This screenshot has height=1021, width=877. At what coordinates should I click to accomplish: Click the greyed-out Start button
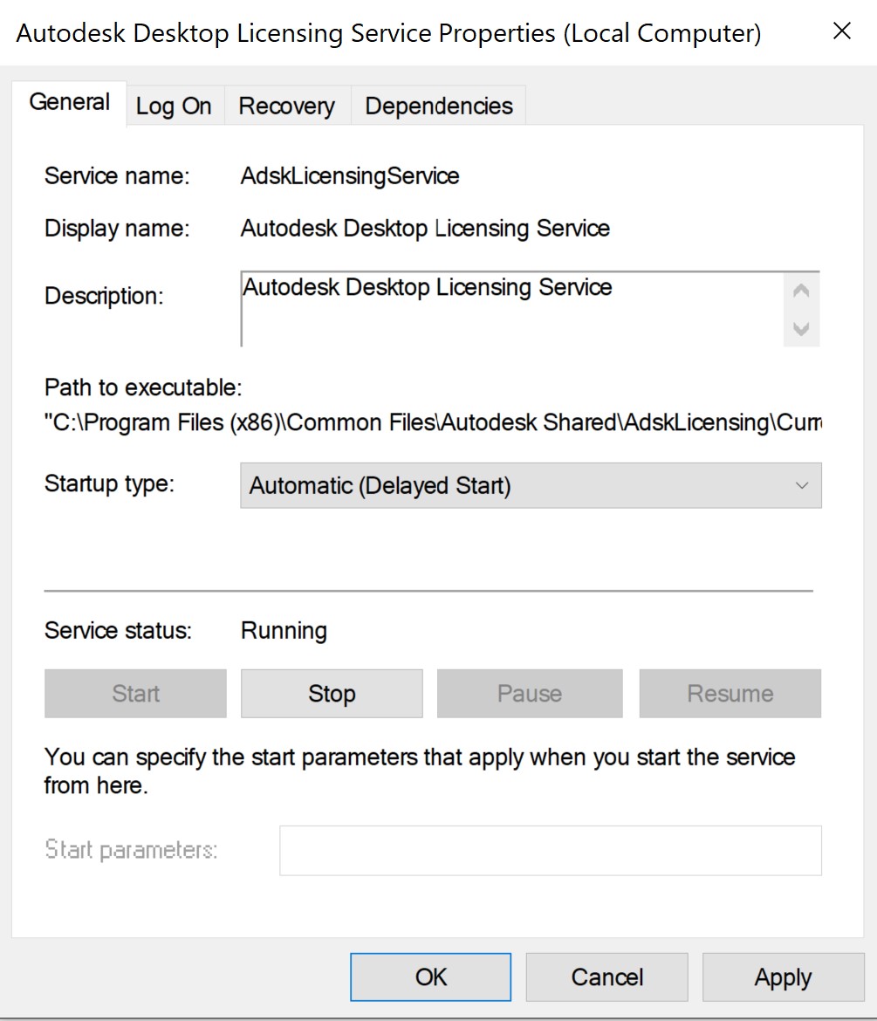(135, 694)
